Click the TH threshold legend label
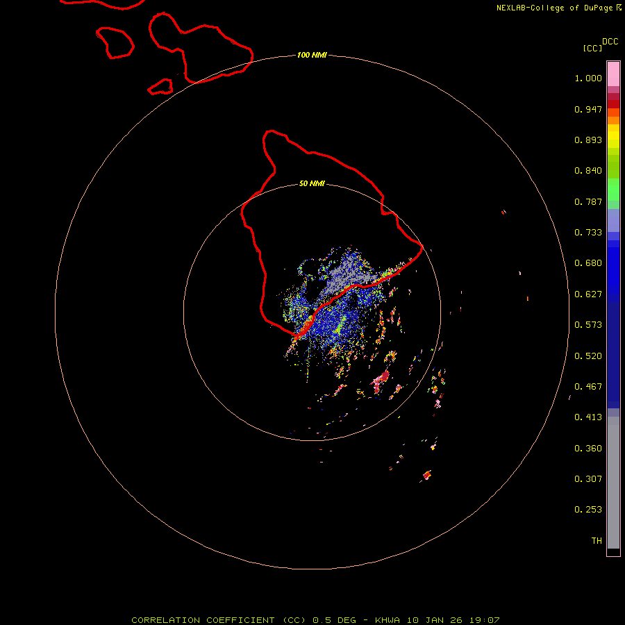Screen dimensions: 625x625 [597, 541]
